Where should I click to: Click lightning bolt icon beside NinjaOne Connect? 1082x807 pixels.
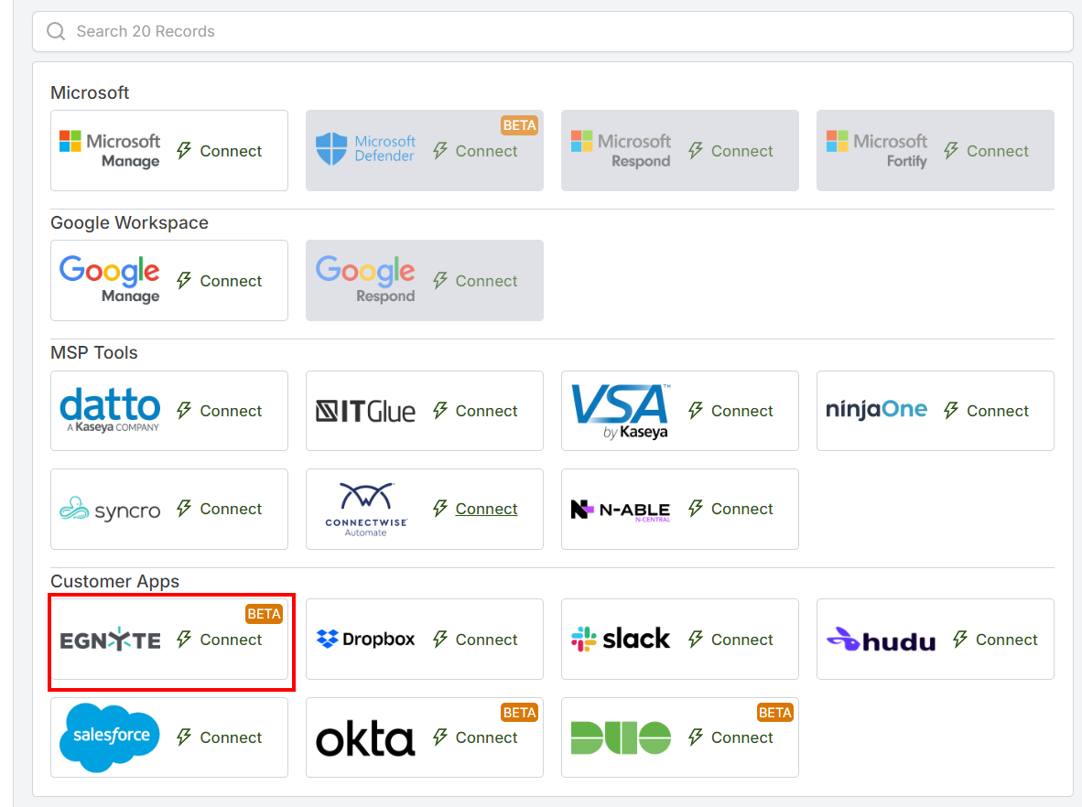click(x=951, y=411)
